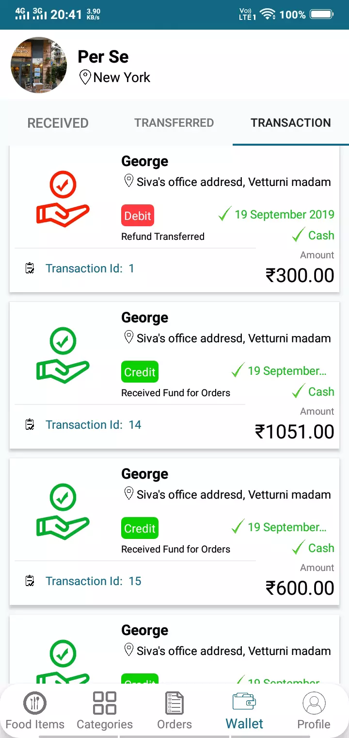This screenshot has height=738, width=349.
Task: Tap the red refund hand icon
Action: coord(63,199)
